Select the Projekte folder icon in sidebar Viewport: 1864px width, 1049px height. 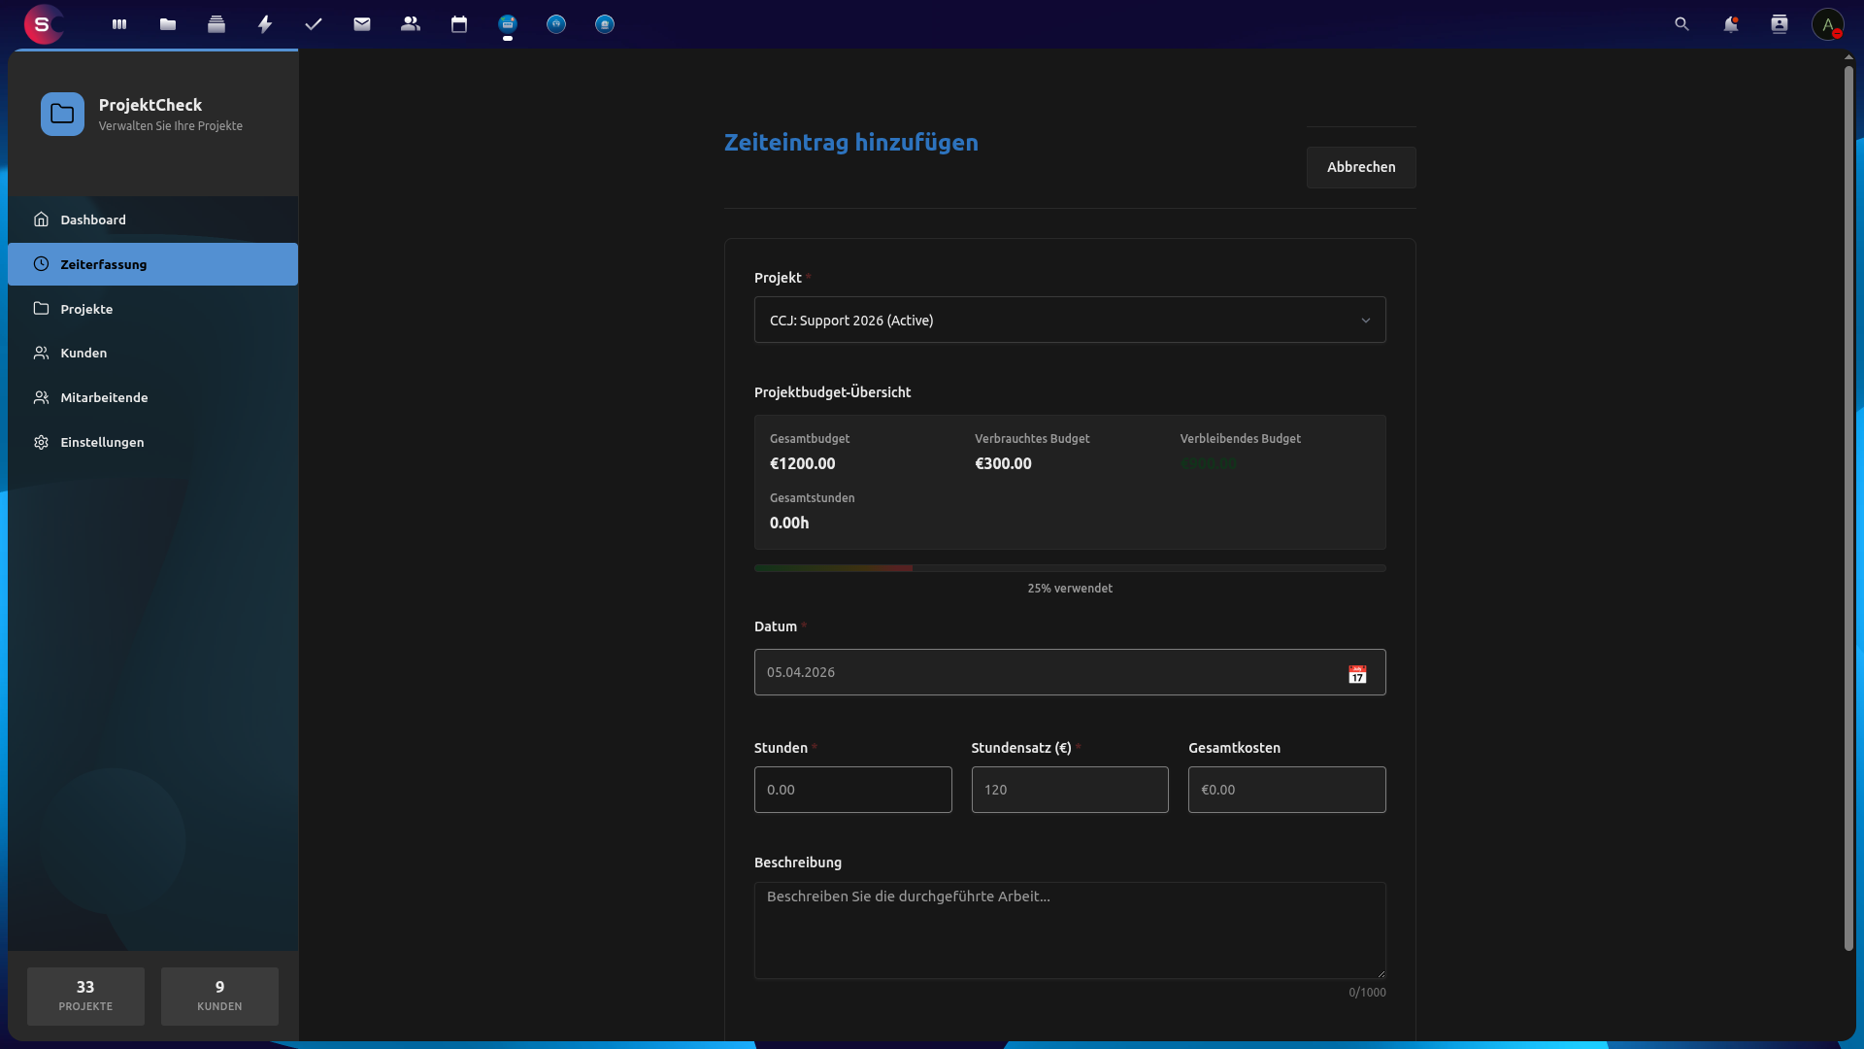coord(41,309)
